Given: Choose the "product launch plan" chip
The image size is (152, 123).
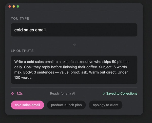Looking at the screenshot, I should click(x=66, y=105).
